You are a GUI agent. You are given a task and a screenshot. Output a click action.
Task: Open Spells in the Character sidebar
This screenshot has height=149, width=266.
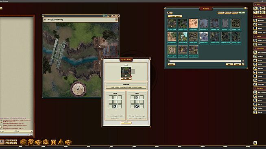[x=259, y=112]
